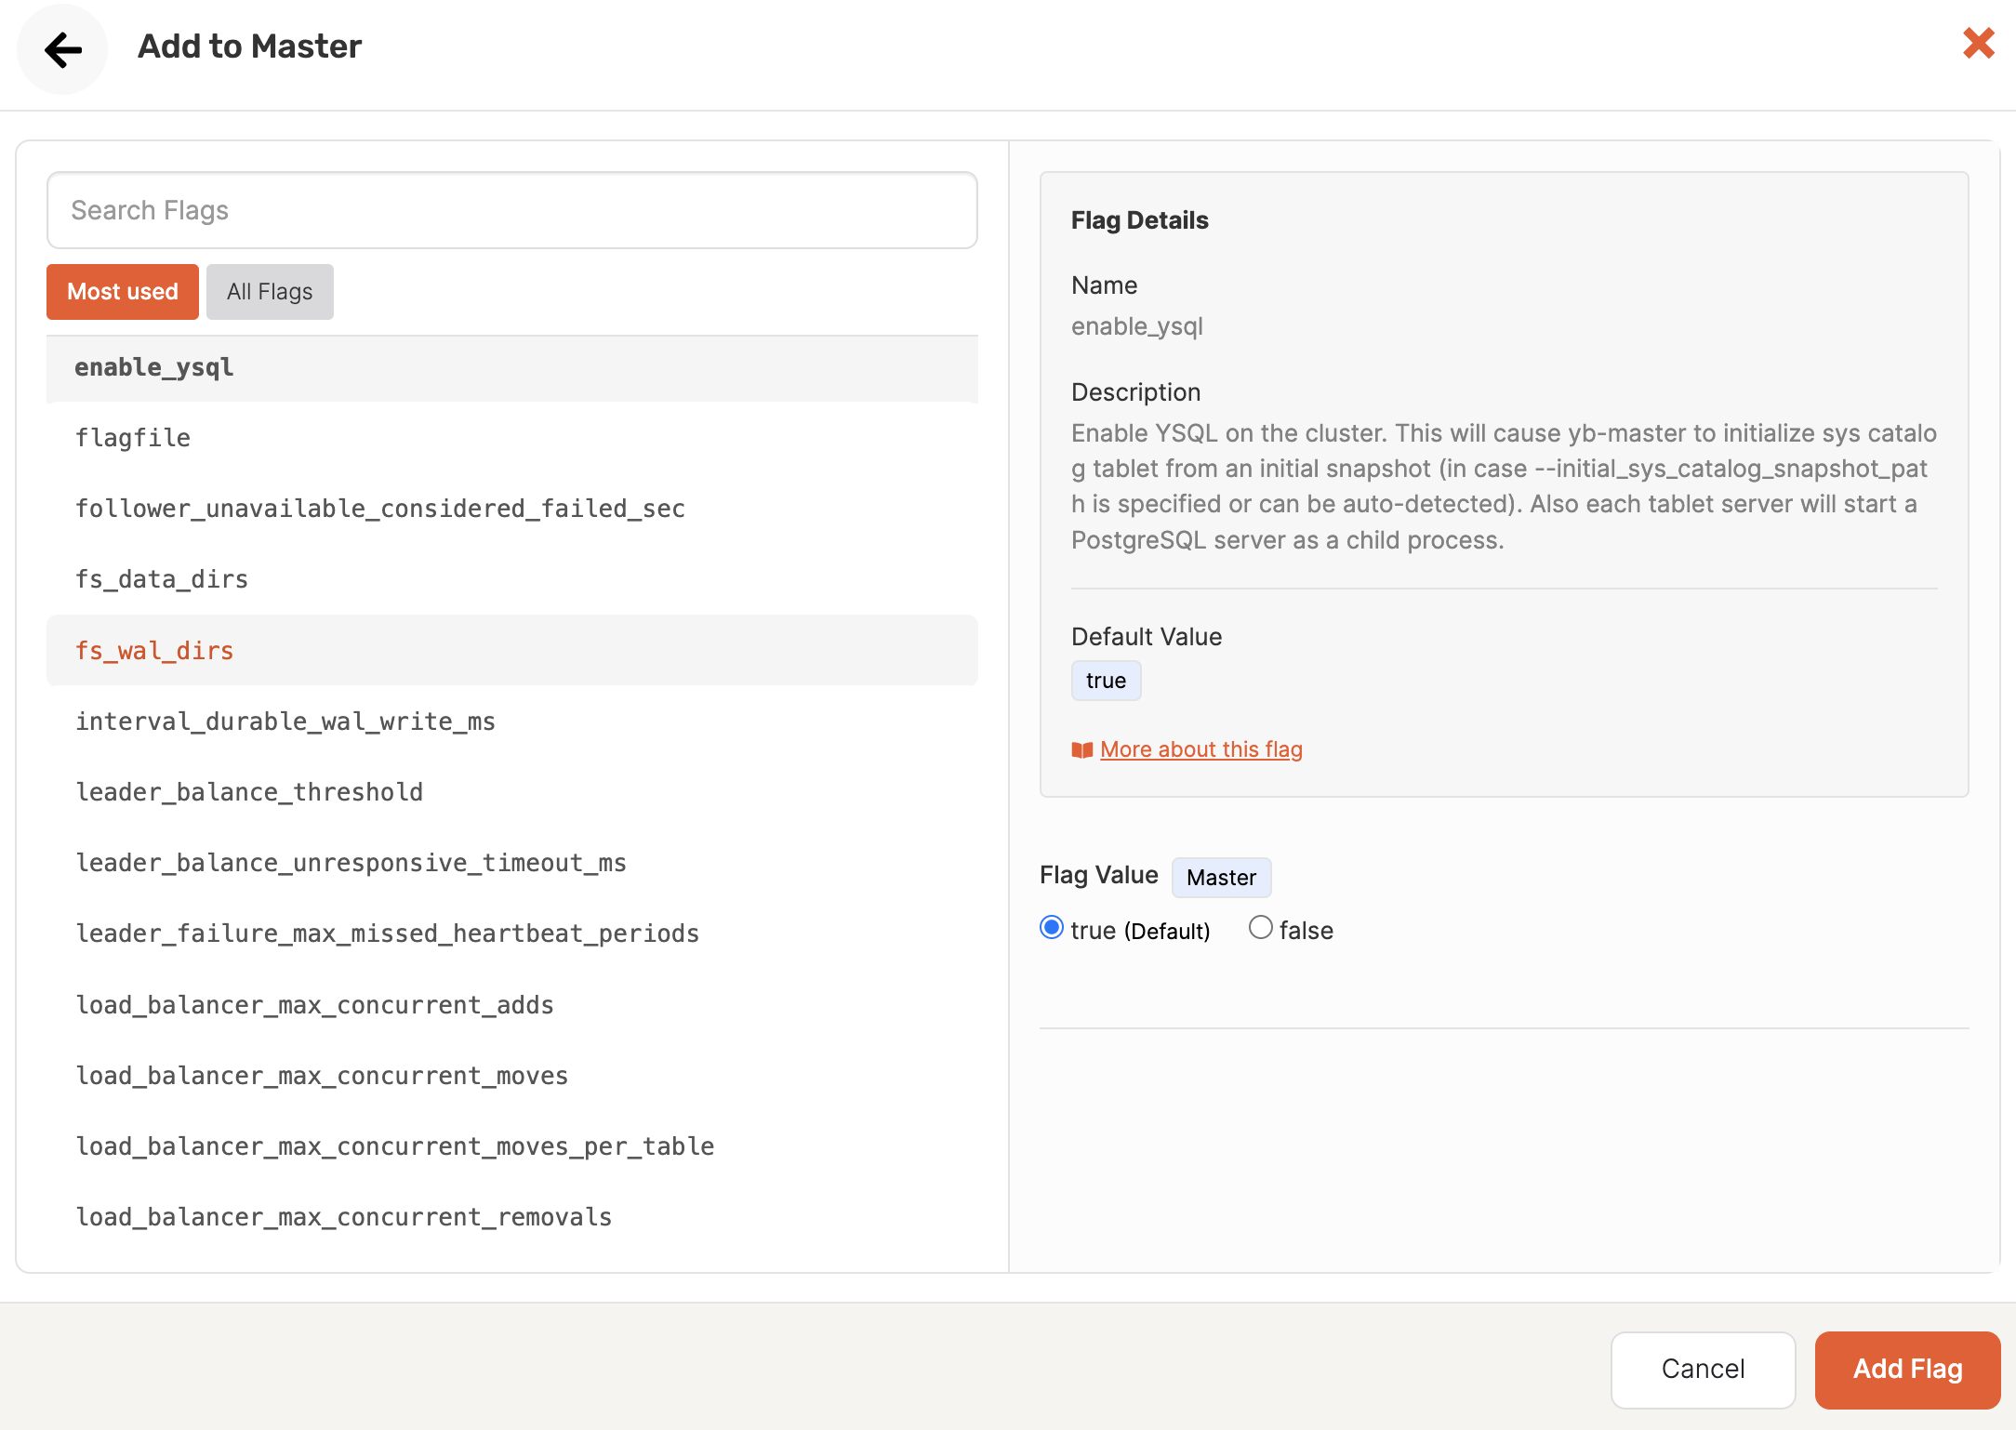Pick the load_balancer_max_concurrent_removals flag

[x=344, y=1217]
